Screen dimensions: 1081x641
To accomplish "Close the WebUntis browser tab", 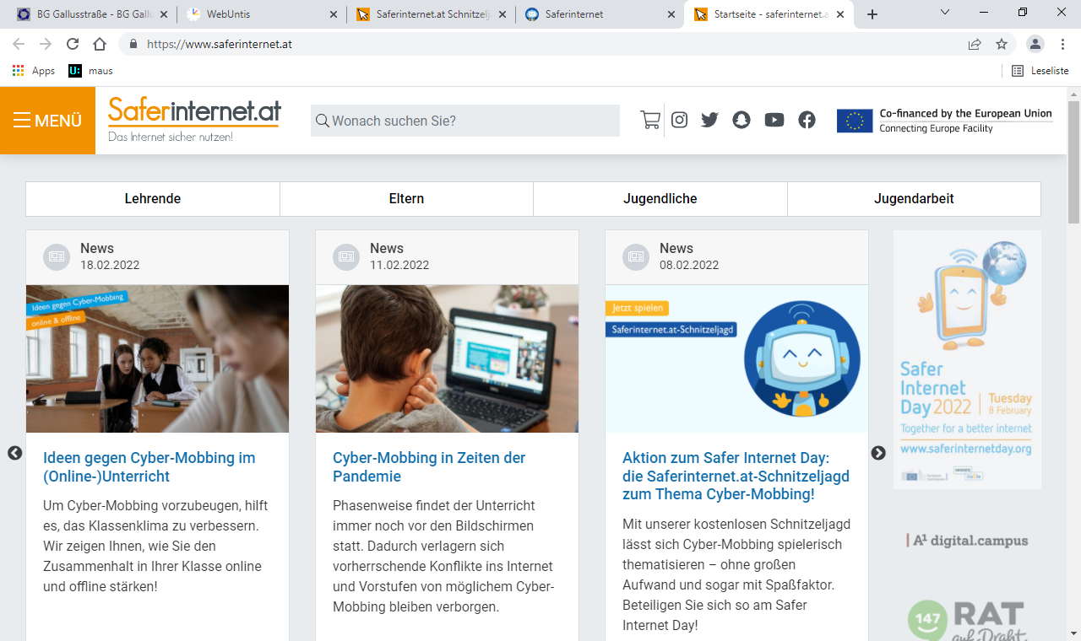I will click(334, 14).
